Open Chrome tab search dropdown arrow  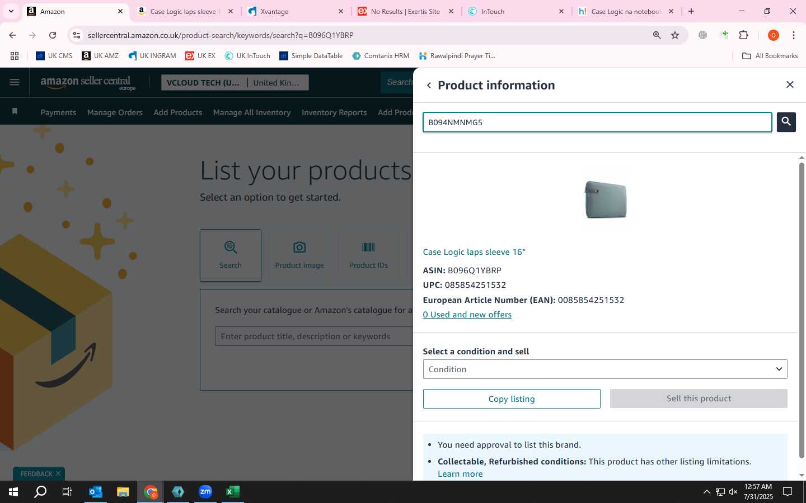click(x=11, y=11)
